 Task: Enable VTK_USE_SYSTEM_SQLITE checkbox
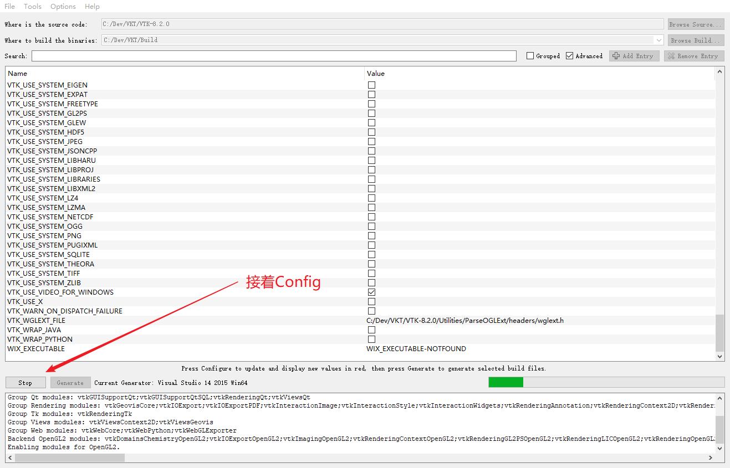[x=371, y=255]
